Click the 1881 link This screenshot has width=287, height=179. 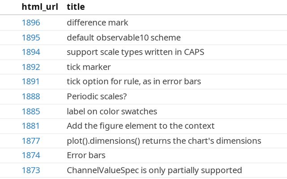coord(31,126)
